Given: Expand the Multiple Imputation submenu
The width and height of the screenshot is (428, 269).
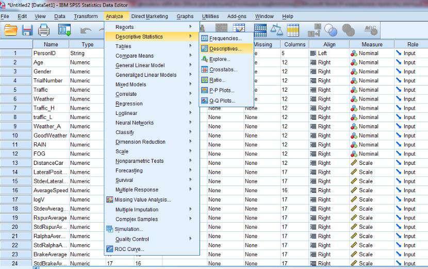Looking at the screenshot, I should [152, 210].
